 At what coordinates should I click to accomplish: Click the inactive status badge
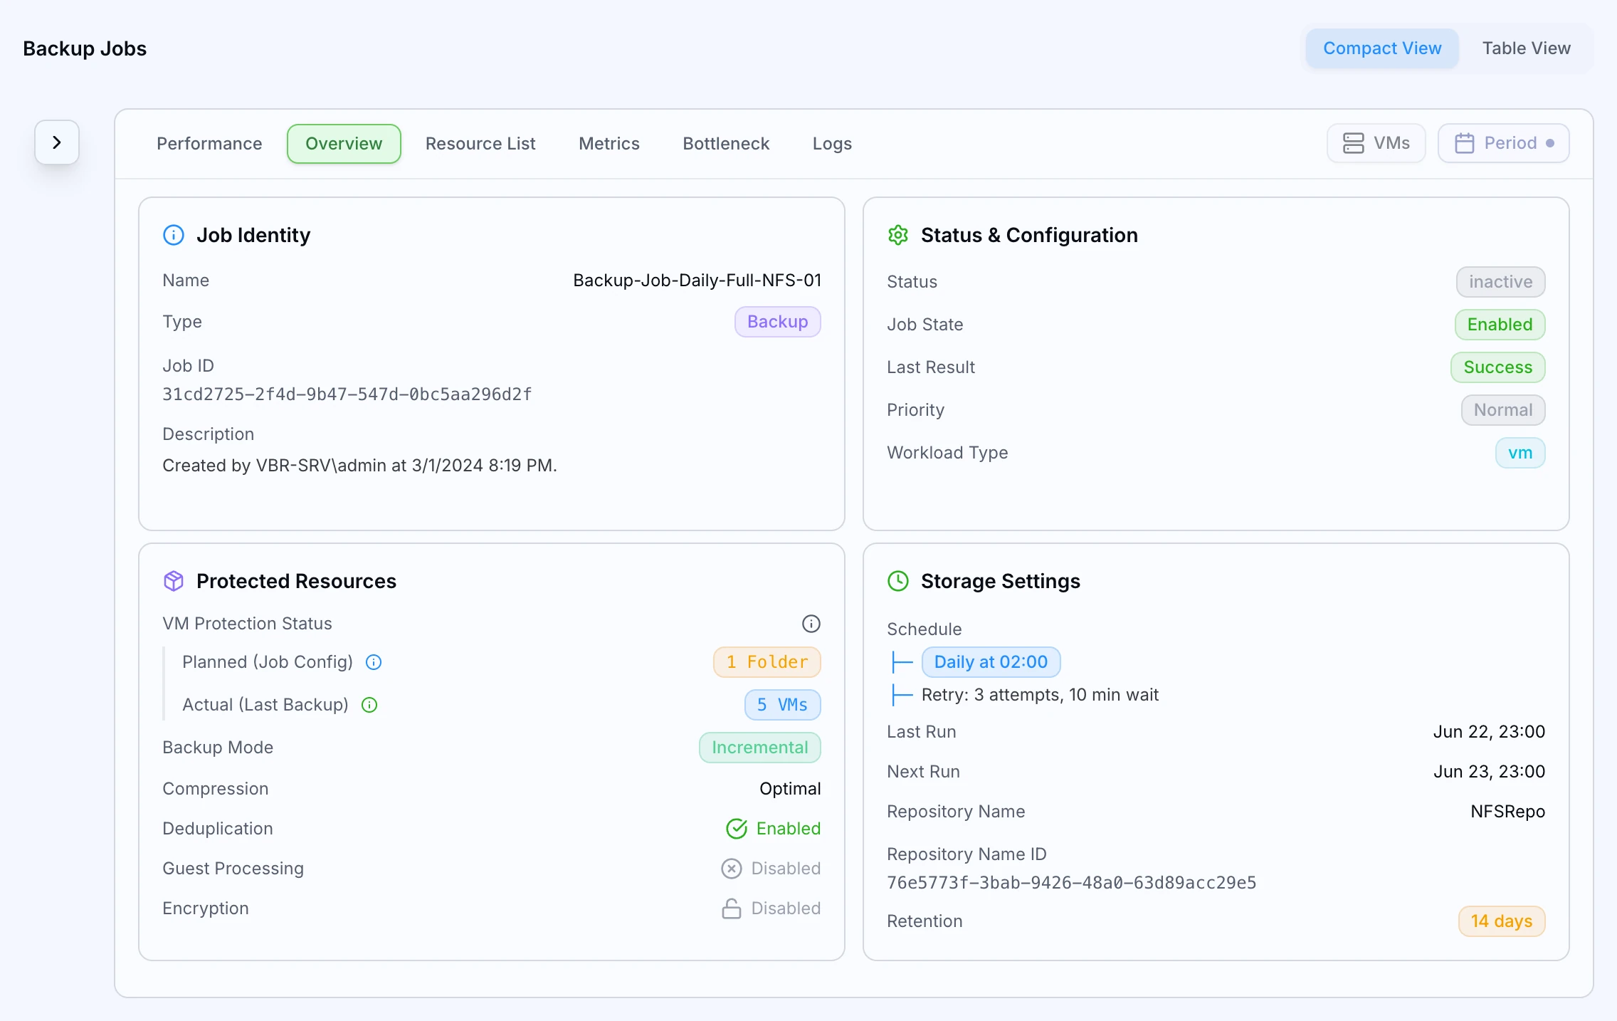tap(1500, 282)
